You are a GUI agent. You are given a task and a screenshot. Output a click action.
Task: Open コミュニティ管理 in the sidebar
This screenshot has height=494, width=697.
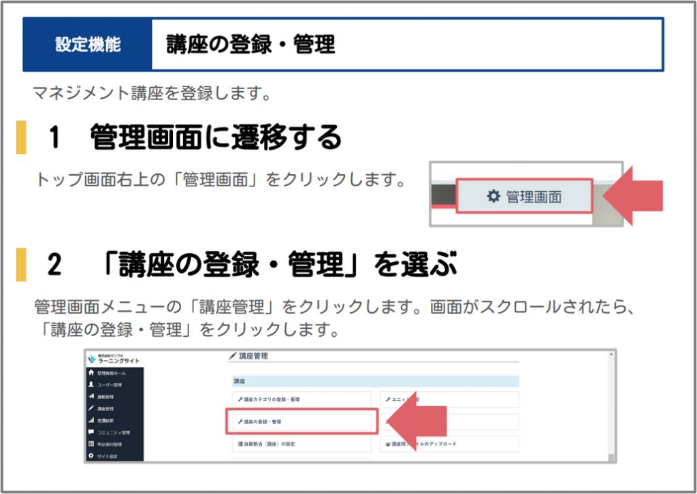(113, 432)
